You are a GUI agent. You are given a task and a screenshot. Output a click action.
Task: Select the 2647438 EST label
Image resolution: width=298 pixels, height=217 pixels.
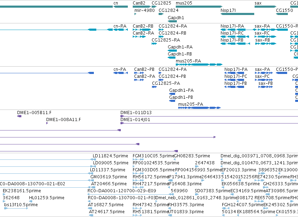[205, 163]
